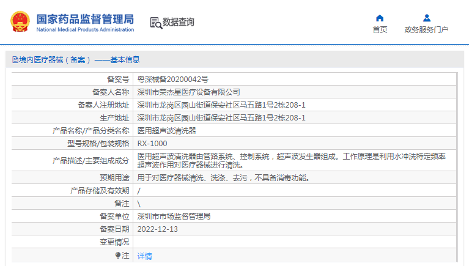Go to 首页 home page
Screen dimensions: 469x266
(x=380, y=29)
